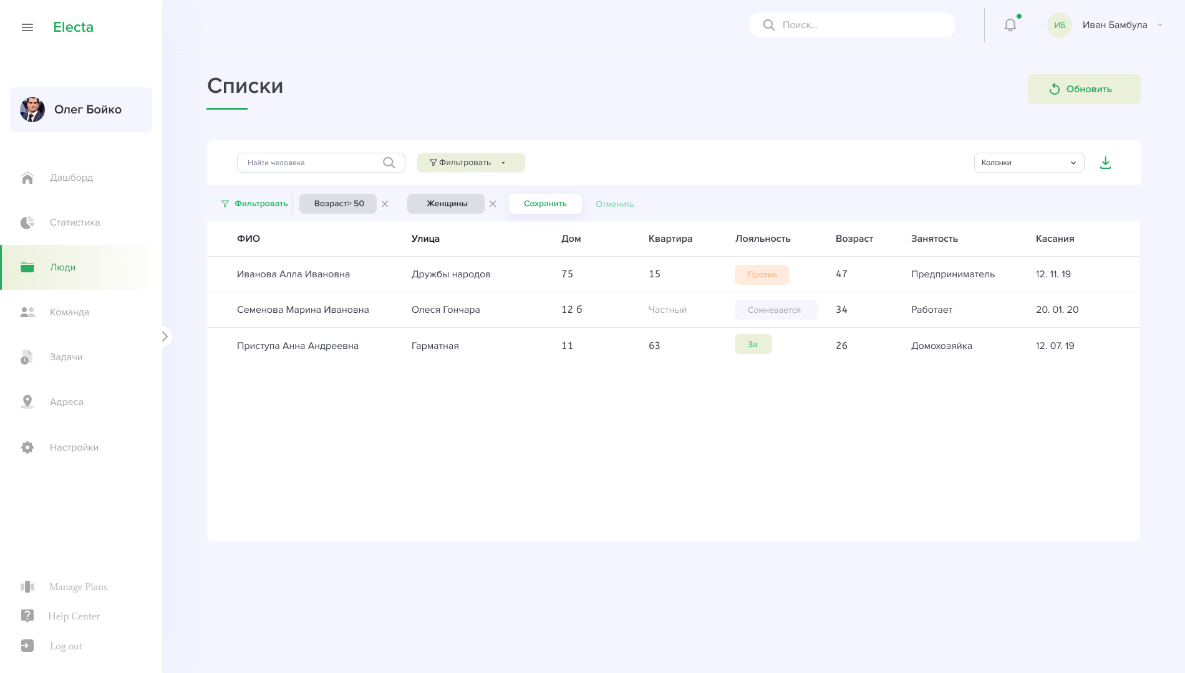Remove the Женщины filter chip
1185x673 pixels.
pos(493,204)
